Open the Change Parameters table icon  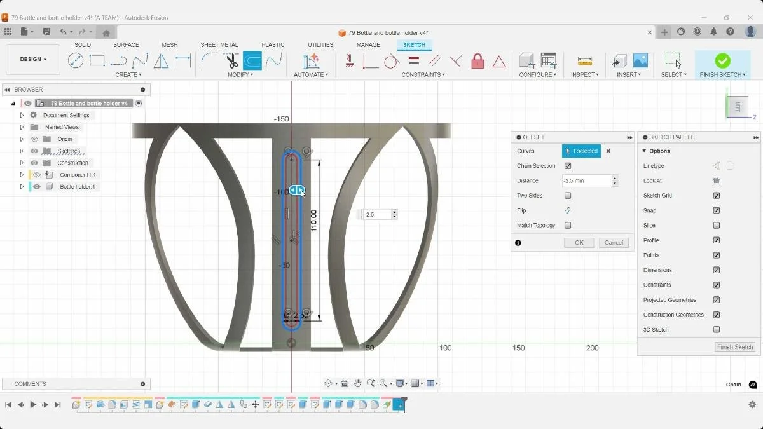549,61
